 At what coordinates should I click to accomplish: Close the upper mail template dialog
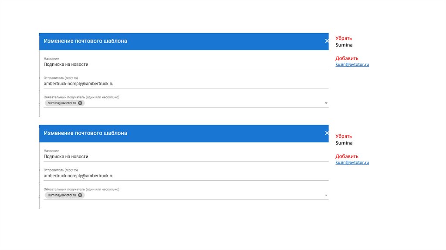327,41
